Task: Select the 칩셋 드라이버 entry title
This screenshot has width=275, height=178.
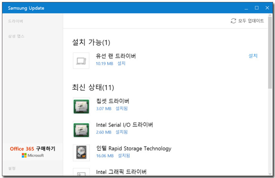Action: click(x=113, y=101)
